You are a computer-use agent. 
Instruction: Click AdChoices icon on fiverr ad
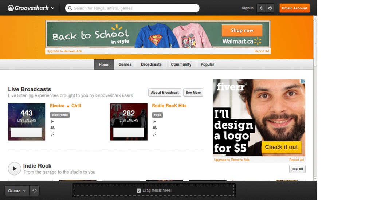tap(303, 81)
